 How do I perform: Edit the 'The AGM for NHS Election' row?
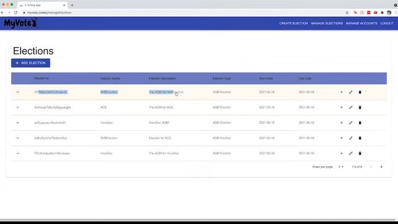351,92
